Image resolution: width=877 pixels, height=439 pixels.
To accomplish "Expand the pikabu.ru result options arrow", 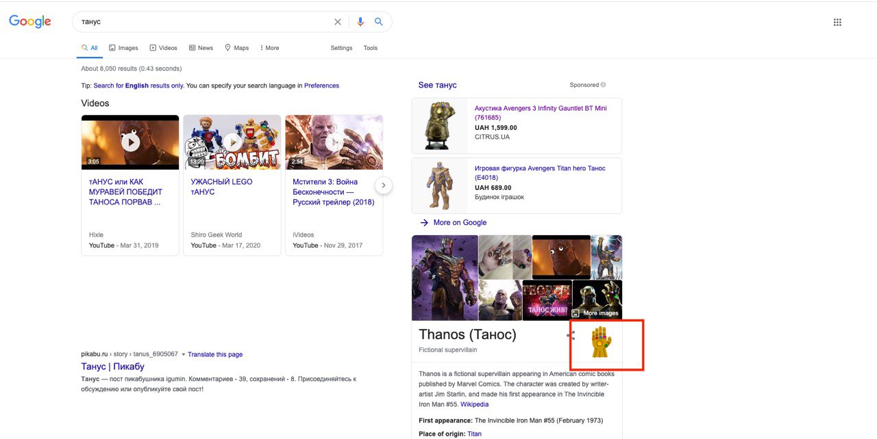I will click(184, 354).
